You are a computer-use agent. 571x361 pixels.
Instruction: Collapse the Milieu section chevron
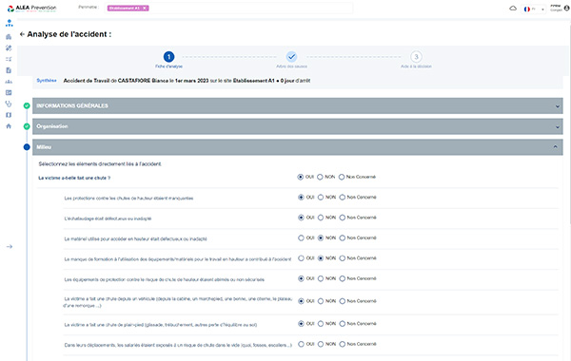pyautogui.click(x=556, y=147)
